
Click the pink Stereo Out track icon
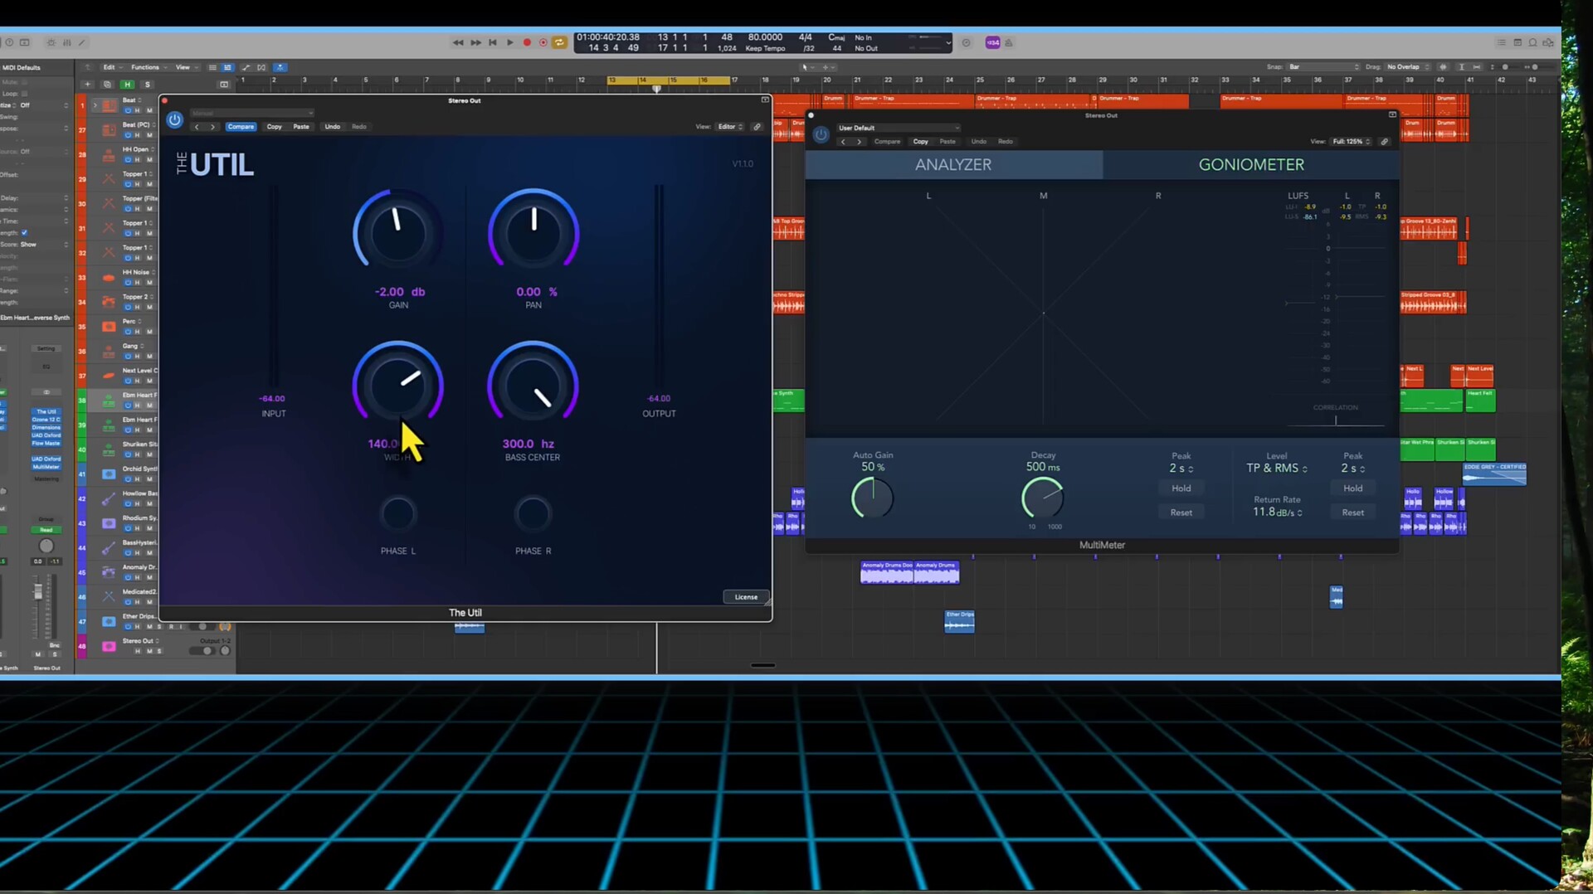(x=109, y=646)
